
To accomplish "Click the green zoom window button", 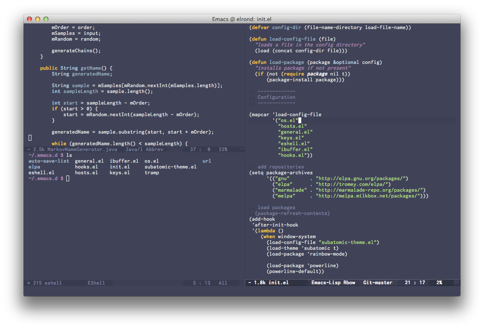I will pyautogui.click(x=46, y=19).
